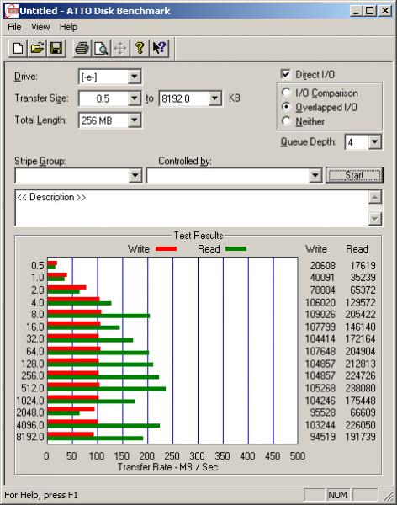Click the green Read legend swatch

[x=236, y=248]
